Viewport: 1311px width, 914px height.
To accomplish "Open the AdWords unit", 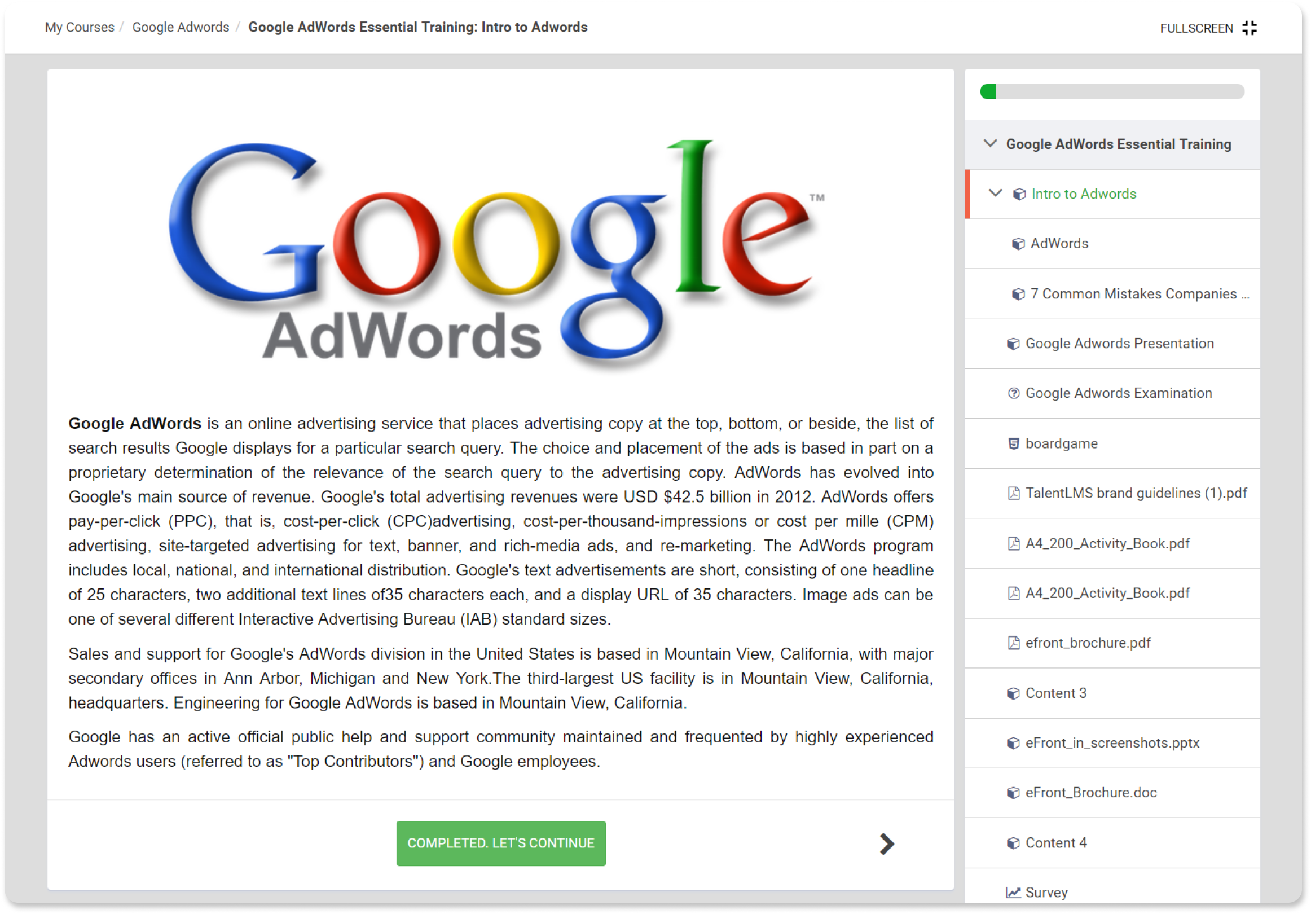I will point(1112,244).
